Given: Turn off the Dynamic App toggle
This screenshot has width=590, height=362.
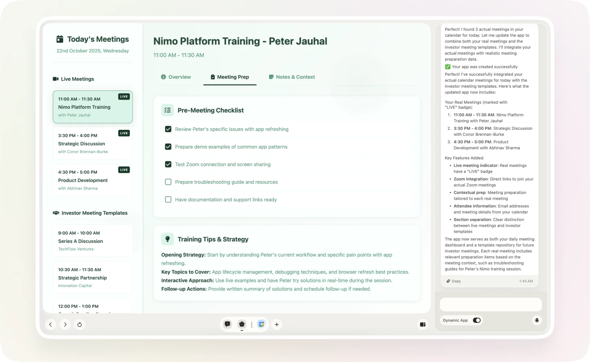Looking at the screenshot, I should coord(477,320).
